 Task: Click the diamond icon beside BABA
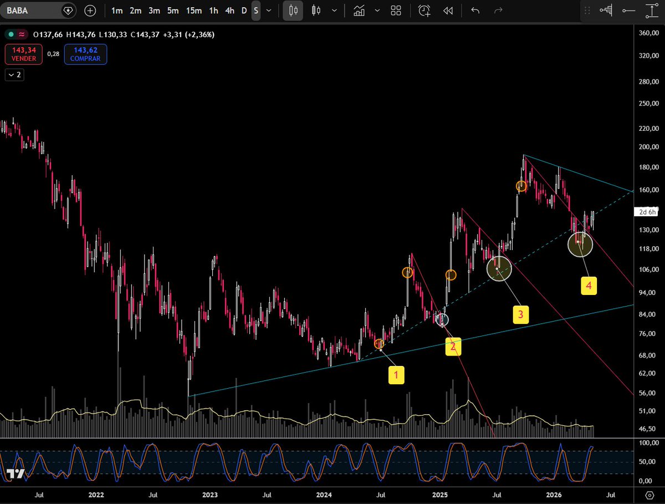pos(68,11)
